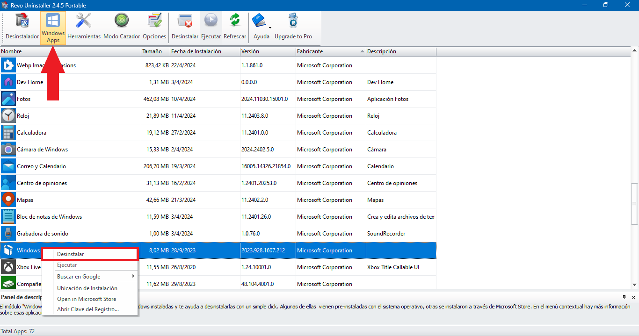
Task: Click the size 823,42 KB cell
Action: coord(157,65)
